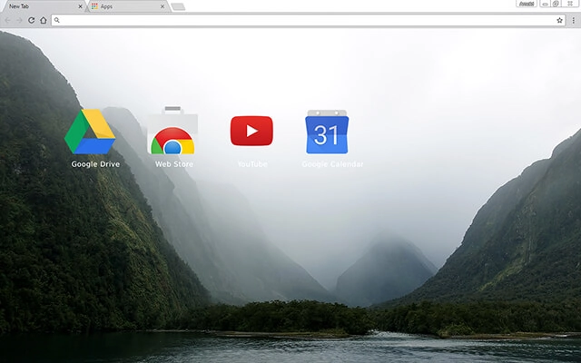581x363 pixels.
Task: Open the Google Drive app icon
Action: pos(90,132)
